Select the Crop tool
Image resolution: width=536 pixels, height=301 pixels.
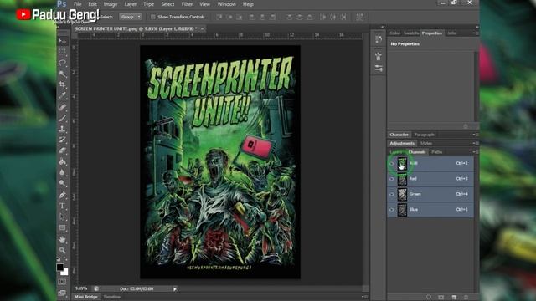pyautogui.click(x=62, y=84)
